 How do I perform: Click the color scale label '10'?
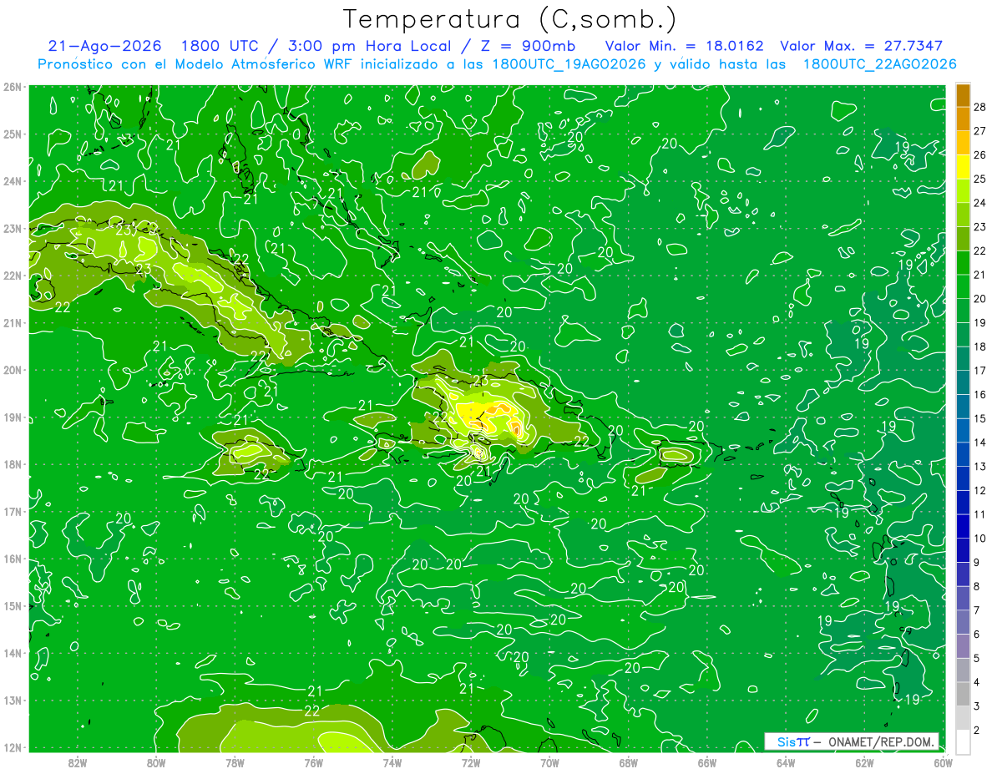tap(980, 539)
